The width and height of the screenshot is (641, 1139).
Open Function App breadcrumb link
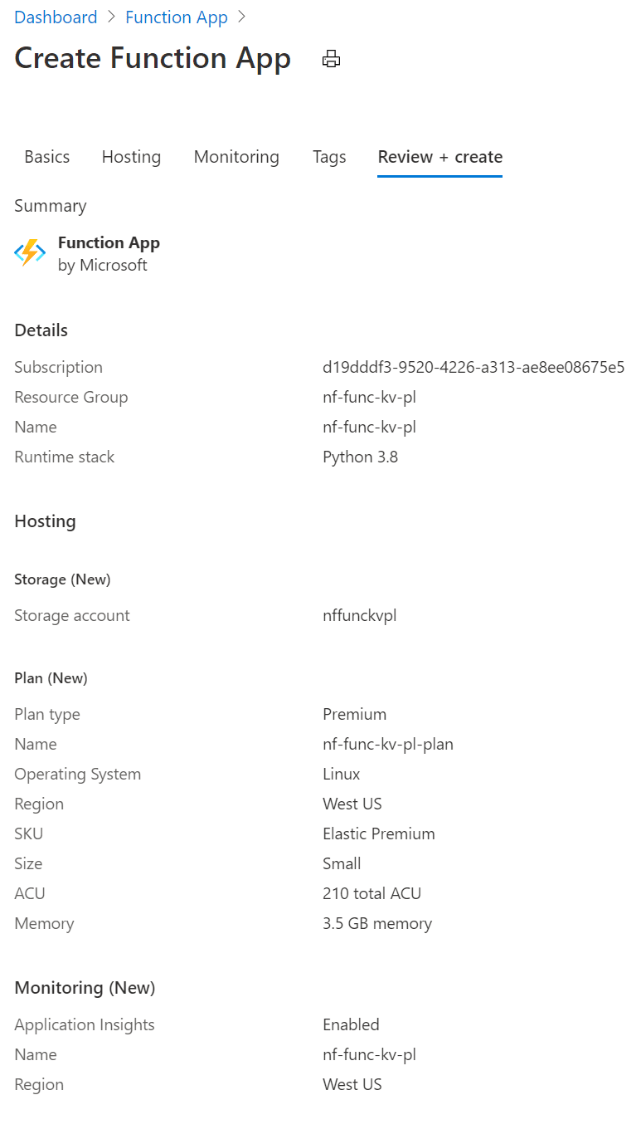click(176, 17)
